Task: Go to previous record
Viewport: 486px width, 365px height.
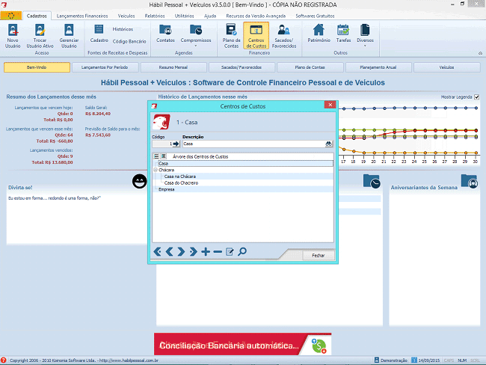Action: pyautogui.click(x=169, y=251)
